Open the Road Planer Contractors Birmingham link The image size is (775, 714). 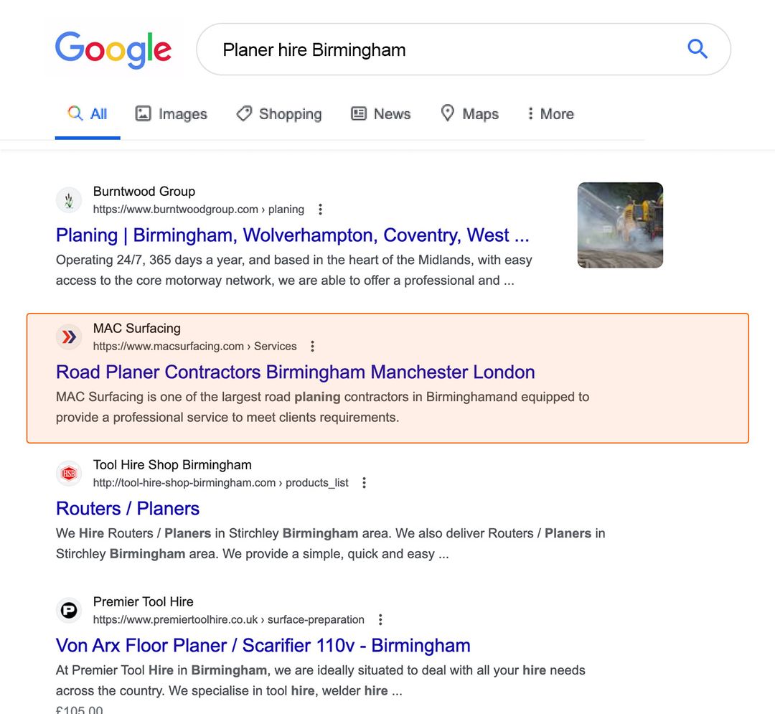tap(295, 372)
